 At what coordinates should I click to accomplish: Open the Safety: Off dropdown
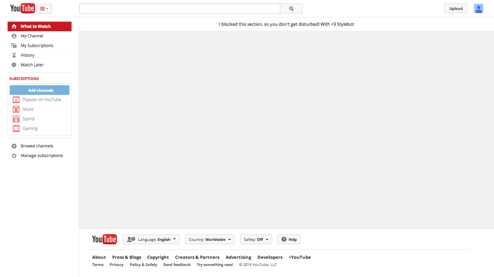[x=256, y=239]
